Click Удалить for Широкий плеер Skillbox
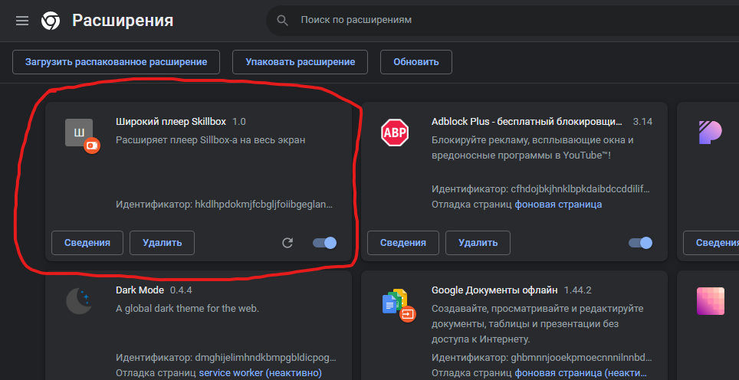Screen dimensions: 739x380 [162, 243]
